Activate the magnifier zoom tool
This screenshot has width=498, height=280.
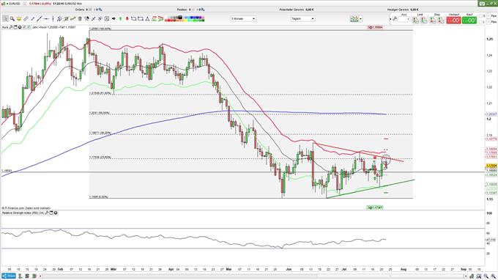click(12, 19)
